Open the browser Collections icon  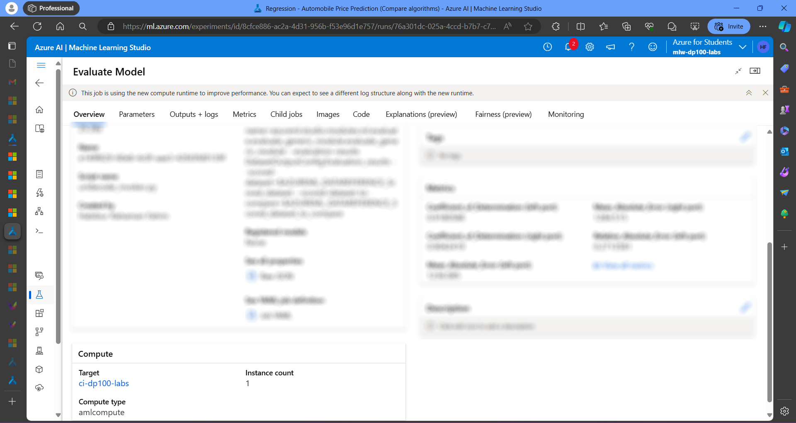[x=626, y=27]
